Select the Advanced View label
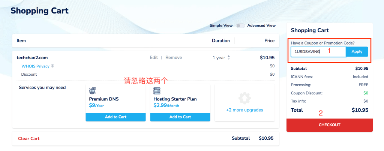This screenshot has height=151, width=384. 261,25
